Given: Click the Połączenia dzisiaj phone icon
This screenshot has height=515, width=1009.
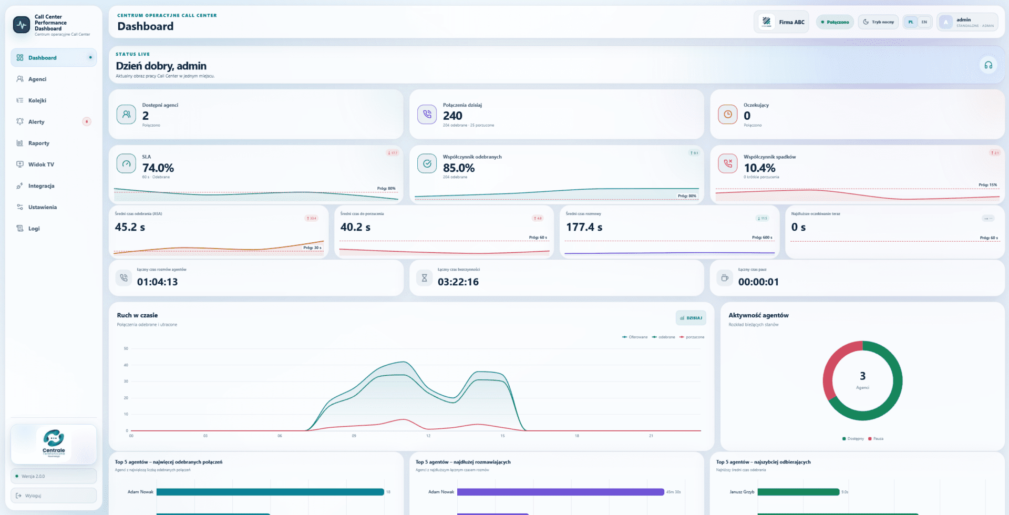Looking at the screenshot, I should tap(427, 114).
